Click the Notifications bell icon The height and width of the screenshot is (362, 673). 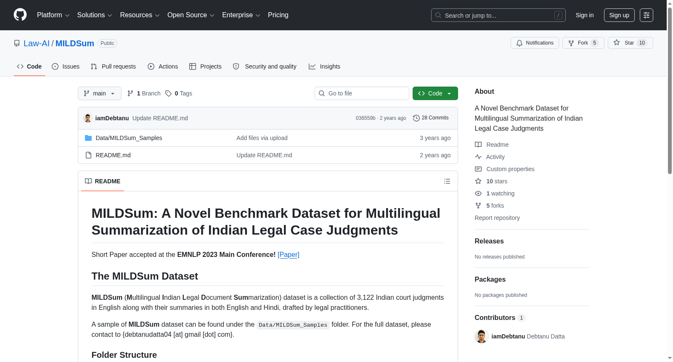tap(519, 43)
